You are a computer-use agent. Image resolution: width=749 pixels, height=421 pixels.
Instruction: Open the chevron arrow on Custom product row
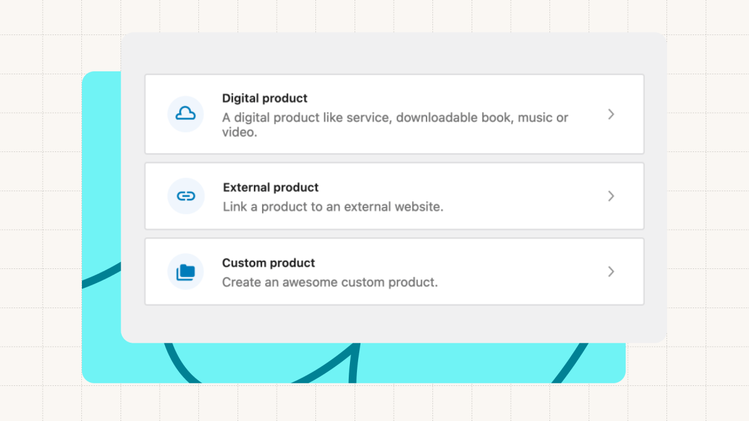pos(611,271)
